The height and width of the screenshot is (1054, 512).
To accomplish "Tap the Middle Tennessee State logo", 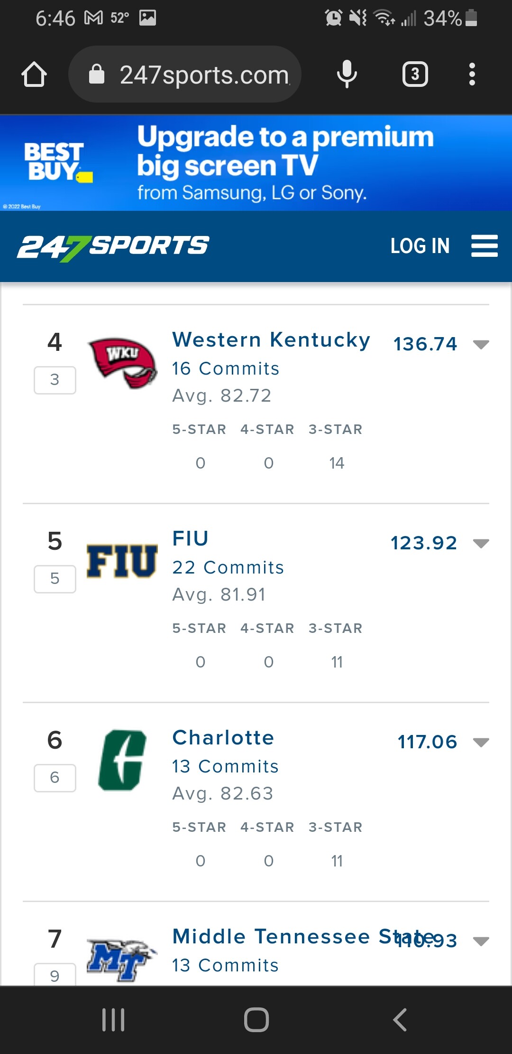I will [x=122, y=959].
